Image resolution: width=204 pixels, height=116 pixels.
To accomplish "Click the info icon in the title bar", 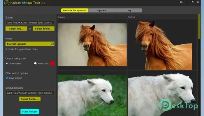I will point(181,2).
